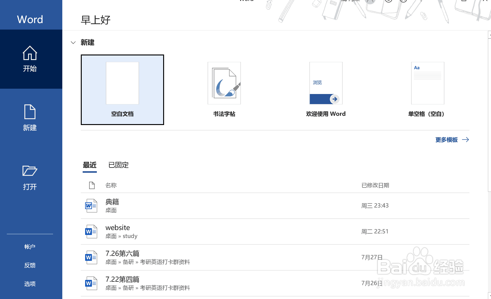The width and height of the screenshot is (491, 299).
Task: Click the document icon in list header
Action: [92, 185]
